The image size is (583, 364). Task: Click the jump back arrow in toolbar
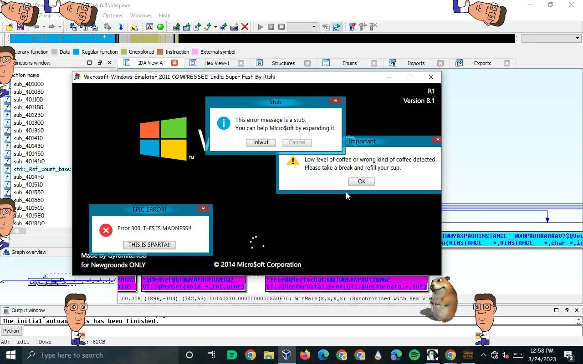click(x=36, y=27)
